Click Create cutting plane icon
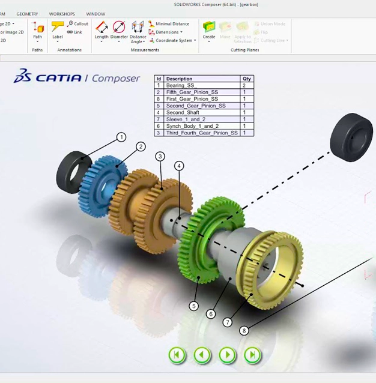376x383 pixels. coord(209,27)
